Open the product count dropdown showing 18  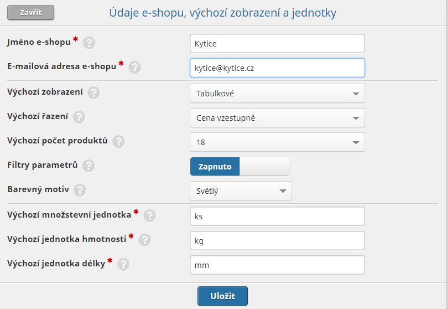(x=277, y=142)
